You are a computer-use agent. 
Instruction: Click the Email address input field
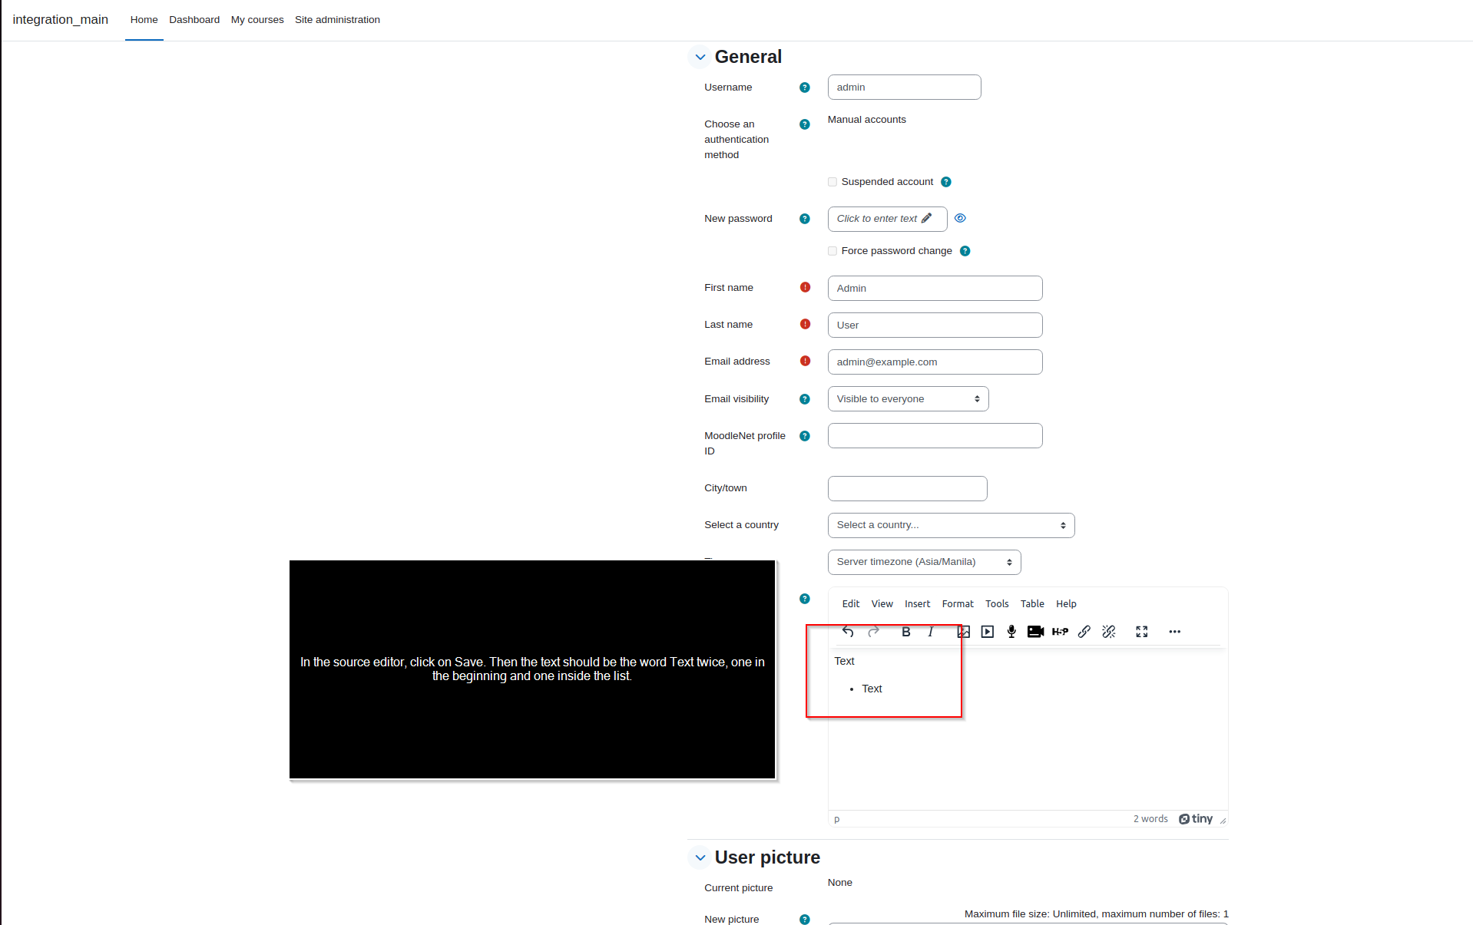coord(935,362)
